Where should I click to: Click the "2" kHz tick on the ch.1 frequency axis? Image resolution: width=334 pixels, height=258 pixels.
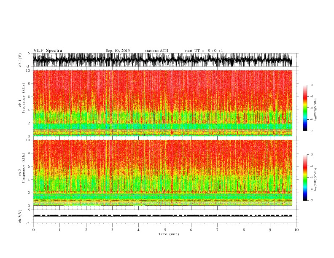[29, 123]
